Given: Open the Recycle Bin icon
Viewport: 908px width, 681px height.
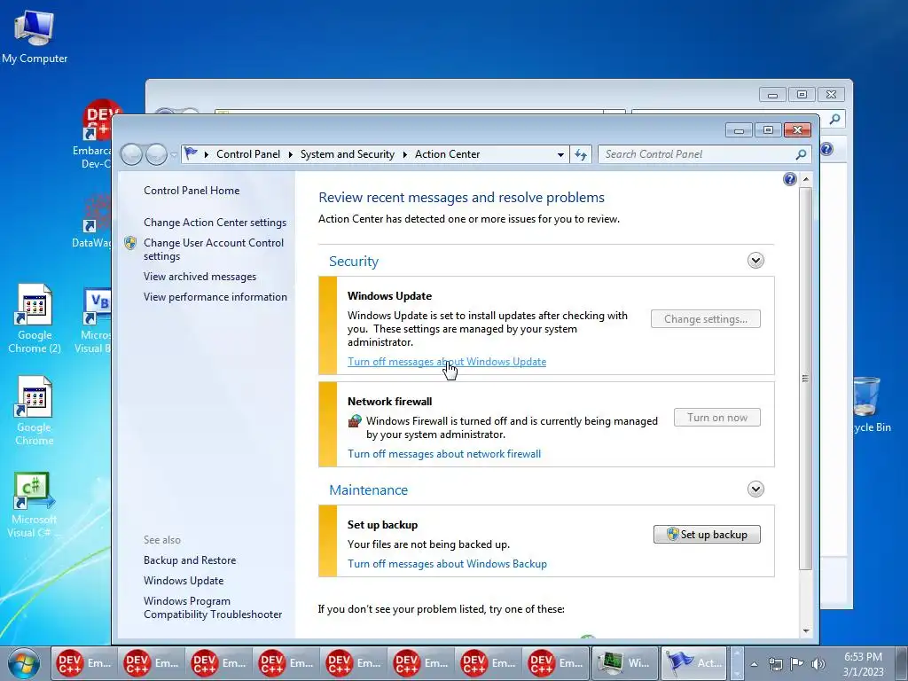Looking at the screenshot, I should pyautogui.click(x=867, y=404).
